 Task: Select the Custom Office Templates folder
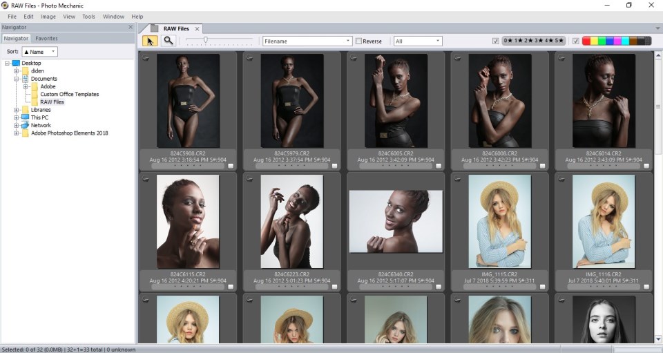69,94
